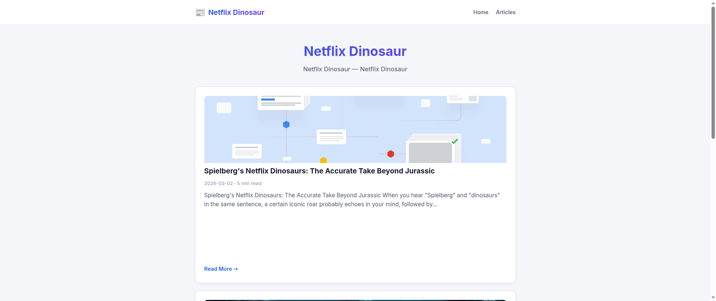Image resolution: width=716 pixels, height=301 pixels.
Task: Click the newspaper logo icon in header
Action: pyautogui.click(x=200, y=12)
